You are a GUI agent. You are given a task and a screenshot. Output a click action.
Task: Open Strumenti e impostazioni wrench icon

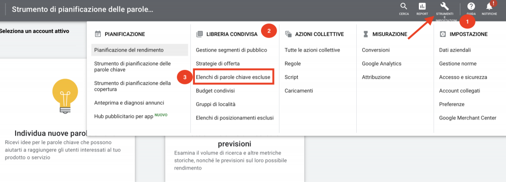click(x=445, y=6)
